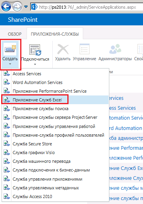
Task: Select Служба подключения к бизнес-данным
Action: [x=51, y=170]
